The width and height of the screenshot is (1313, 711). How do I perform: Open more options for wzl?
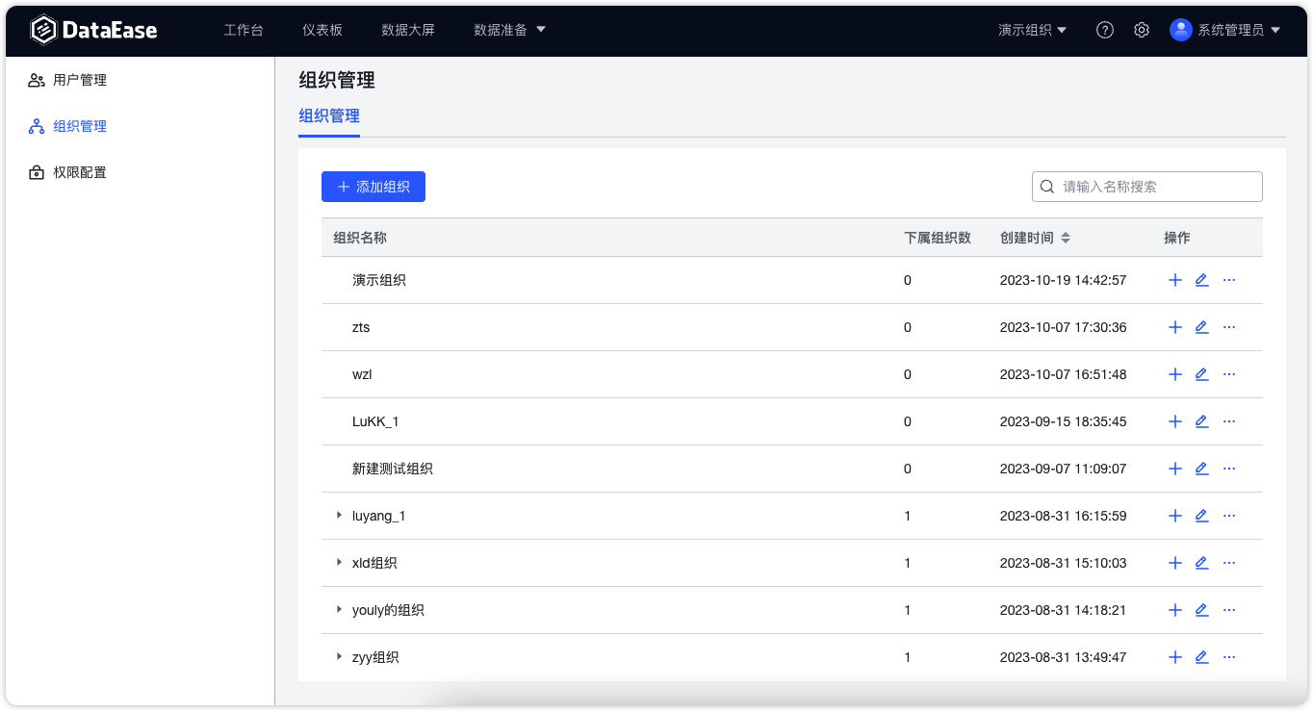pos(1229,374)
